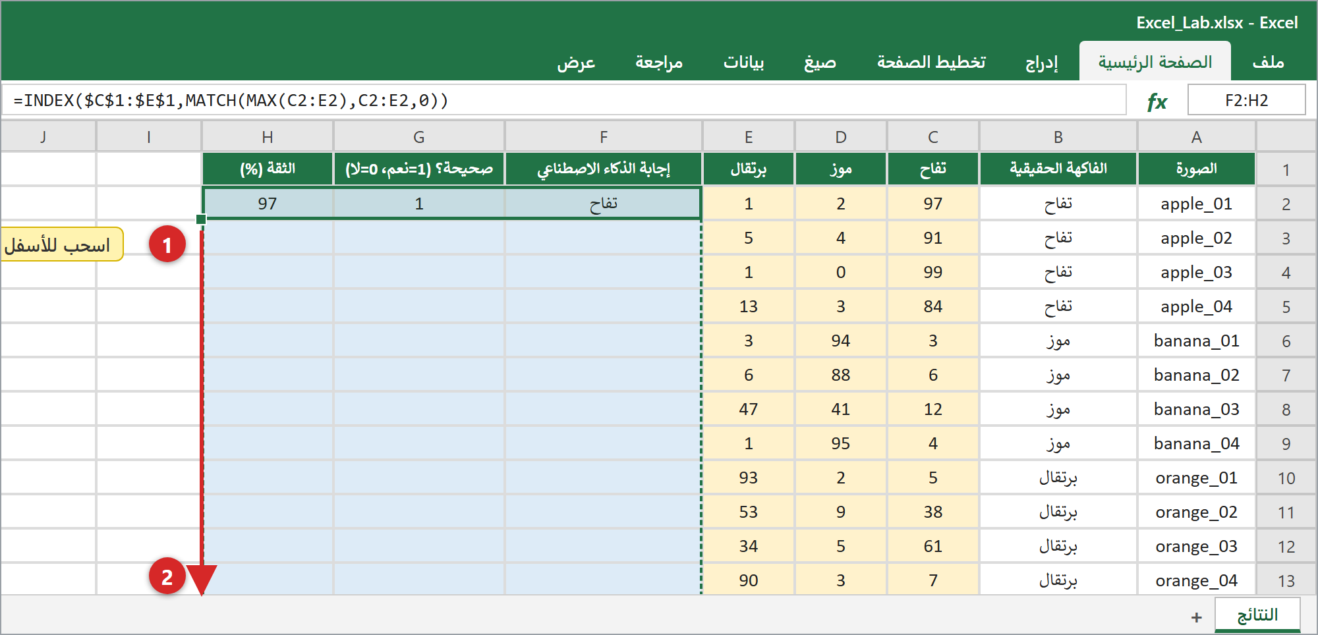Viewport: 1318px width, 635px height.
Task: Open the مراجعة (Review) tab
Action: click(x=659, y=62)
